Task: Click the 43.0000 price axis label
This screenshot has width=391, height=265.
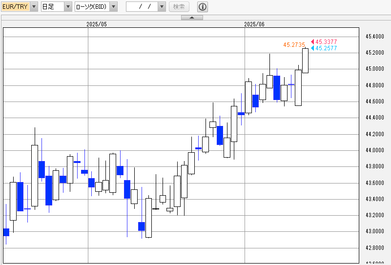Action: coord(375,231)
